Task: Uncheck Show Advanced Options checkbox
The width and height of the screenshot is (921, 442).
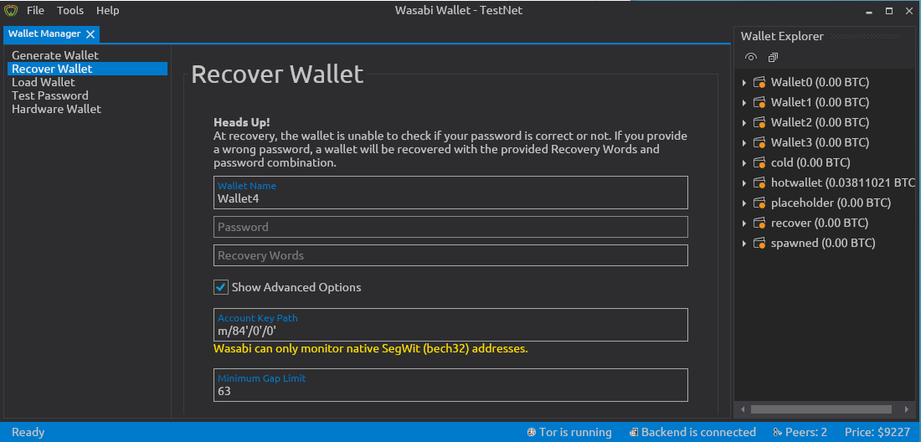Action: click(x=221, y=287)
